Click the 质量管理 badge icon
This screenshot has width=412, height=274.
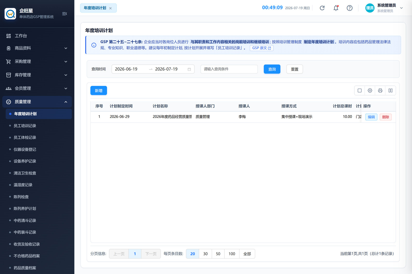(x=8, y=102)
